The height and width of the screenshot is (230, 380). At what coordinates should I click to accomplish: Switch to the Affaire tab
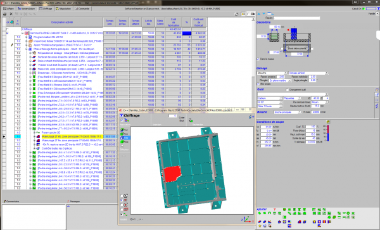(x=9, y=8)
